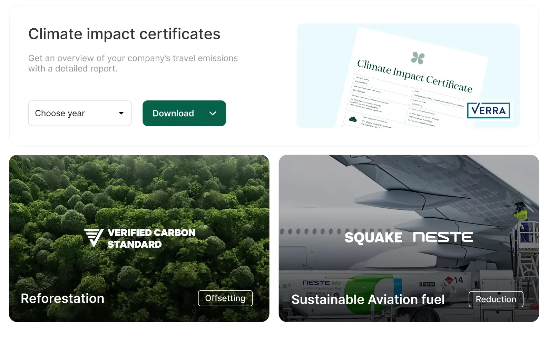Image resolution: width=549 pixels, height=347 pixels.
Task: Open the Sustainable Aviation fuel card
Action: pos(409,238)
